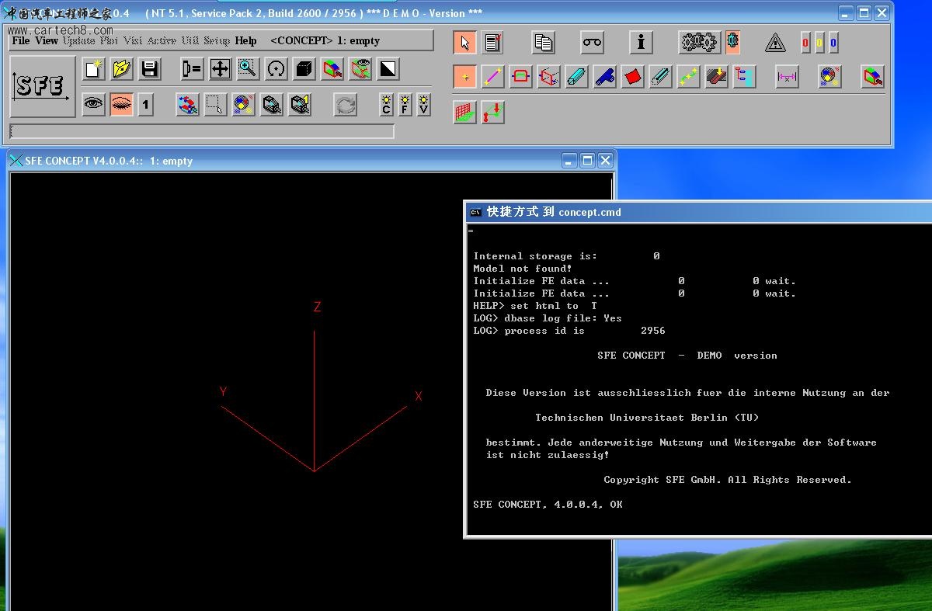The width and height of the screenshot is (932, 611).
Task: Save using the floppy disk icon
Action: 150,69
